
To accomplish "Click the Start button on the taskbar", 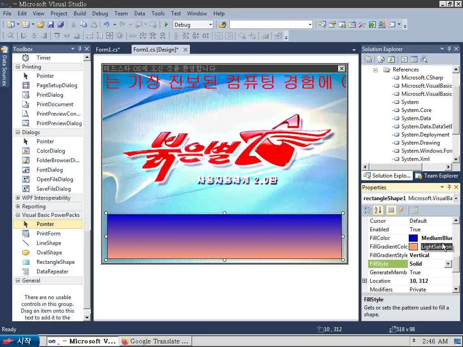I will [19, 341].
